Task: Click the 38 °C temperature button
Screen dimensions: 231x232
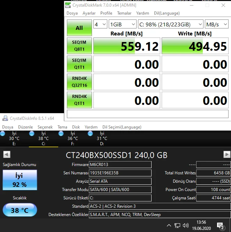Action: [x=20, y=210]
